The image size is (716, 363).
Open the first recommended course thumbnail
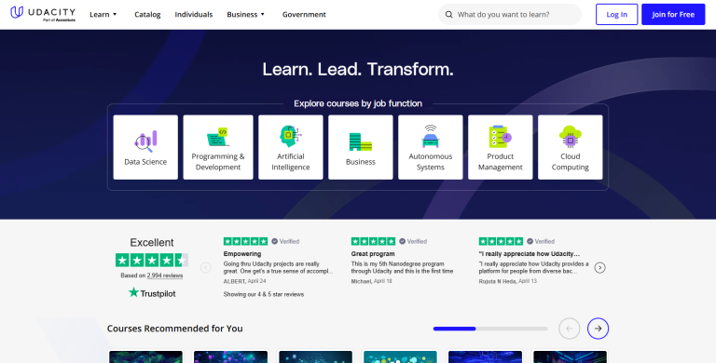click(x=145, y=356)
